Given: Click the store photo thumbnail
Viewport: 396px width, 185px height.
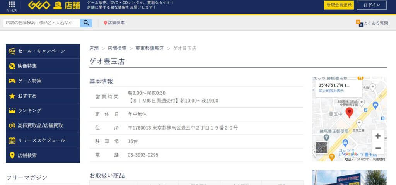Looking at the screenshot, I should point(349,177).
